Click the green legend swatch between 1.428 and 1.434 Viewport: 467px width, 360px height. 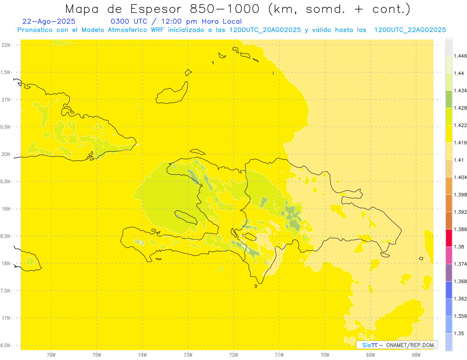[449, 99]
